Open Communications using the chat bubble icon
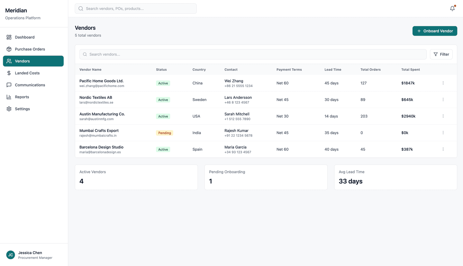This screenshot has width=463, height=266. point(9,85)
